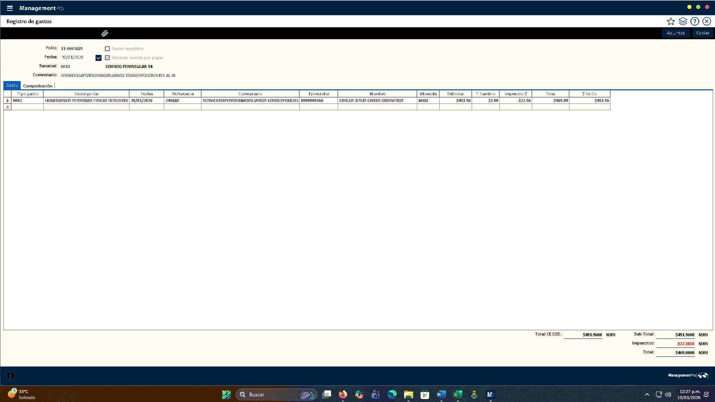Screen dimensions: 715x402
Task: Click the Proveedor column header
Action: [x=318, y=94]
